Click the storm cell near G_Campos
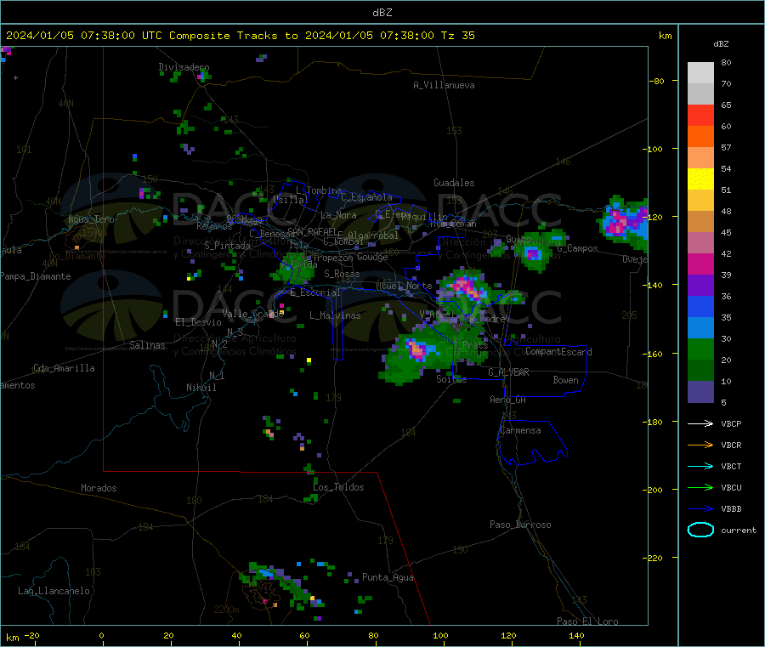Screen dimensions: 765x647 533,253
